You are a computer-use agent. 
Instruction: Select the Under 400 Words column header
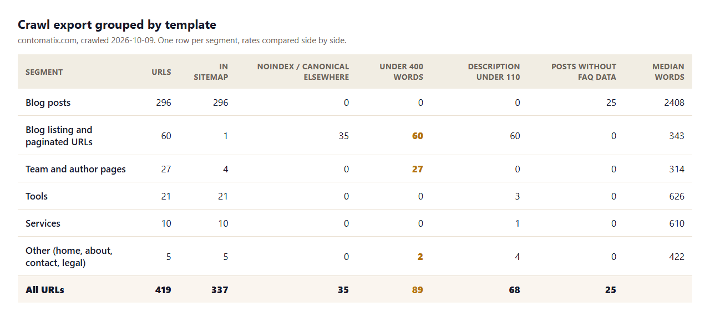401,72
